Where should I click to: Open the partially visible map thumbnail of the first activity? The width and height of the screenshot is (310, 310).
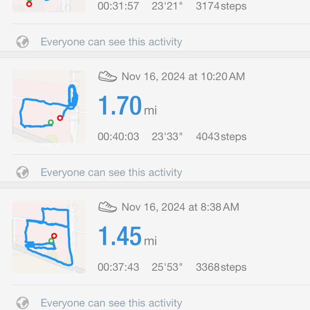[48, 5]
